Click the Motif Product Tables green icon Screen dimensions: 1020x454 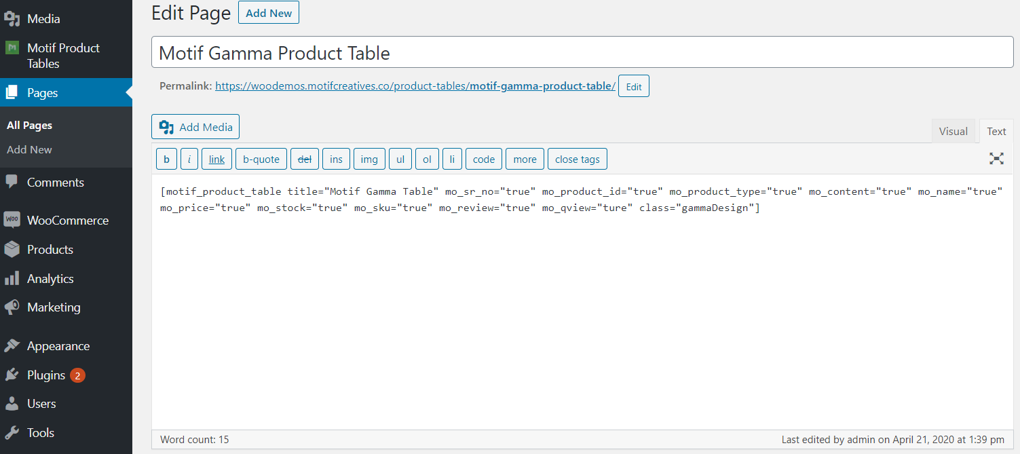(x=12, y=48)
